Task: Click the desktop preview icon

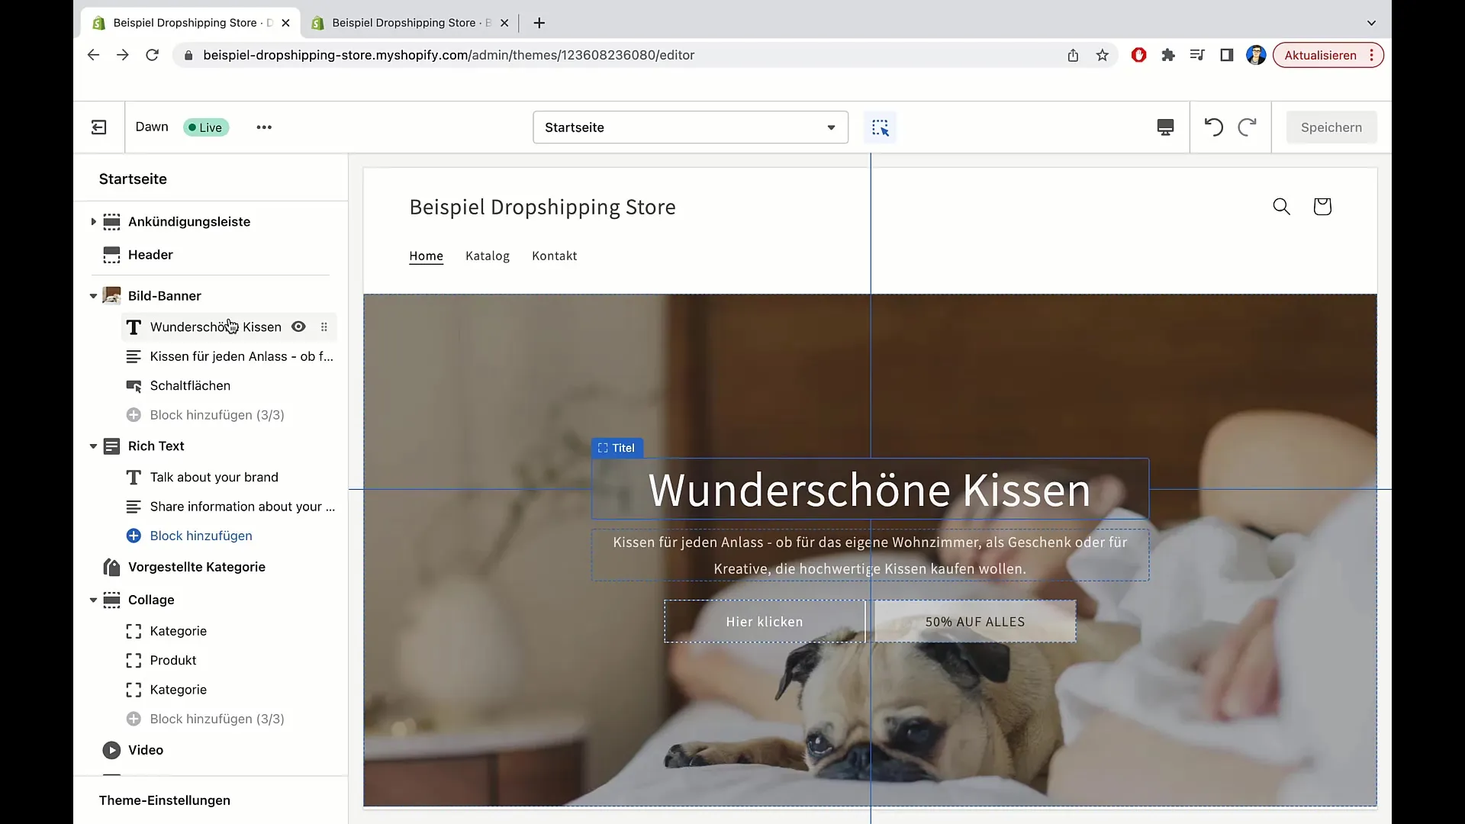Action: [x=1165, y=127]
